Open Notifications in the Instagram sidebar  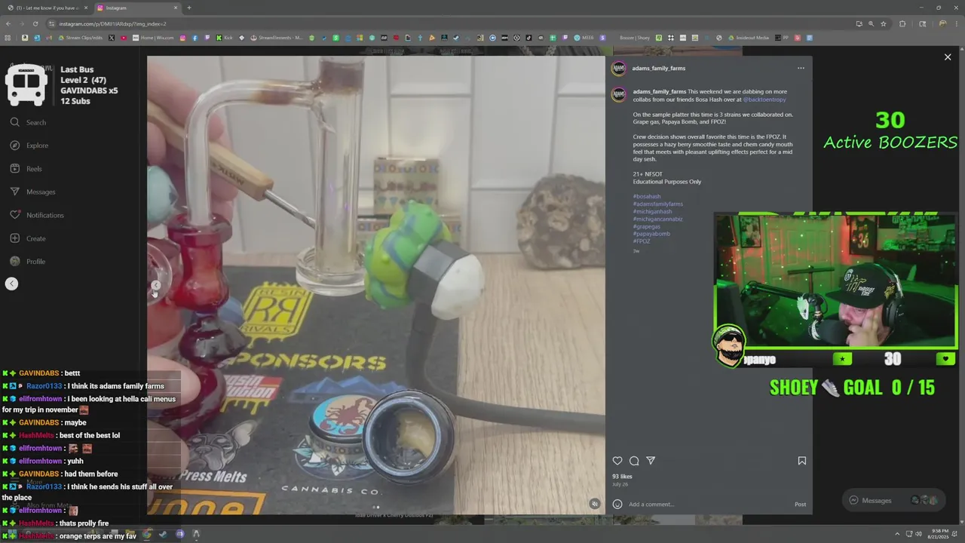point(37,215)
